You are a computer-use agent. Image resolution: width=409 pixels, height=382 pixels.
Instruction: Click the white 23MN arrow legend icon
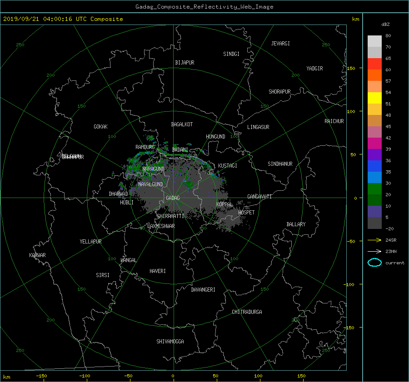point(374,251)
